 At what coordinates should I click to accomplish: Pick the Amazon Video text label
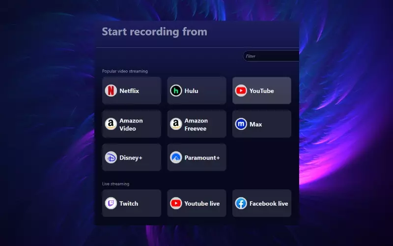pyautogui.click(x=131, y=124)
